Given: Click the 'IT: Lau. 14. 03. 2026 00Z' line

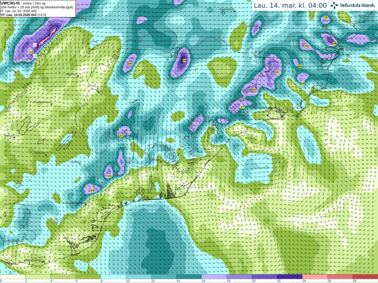Looking at the screenshot, I should 19,11.
